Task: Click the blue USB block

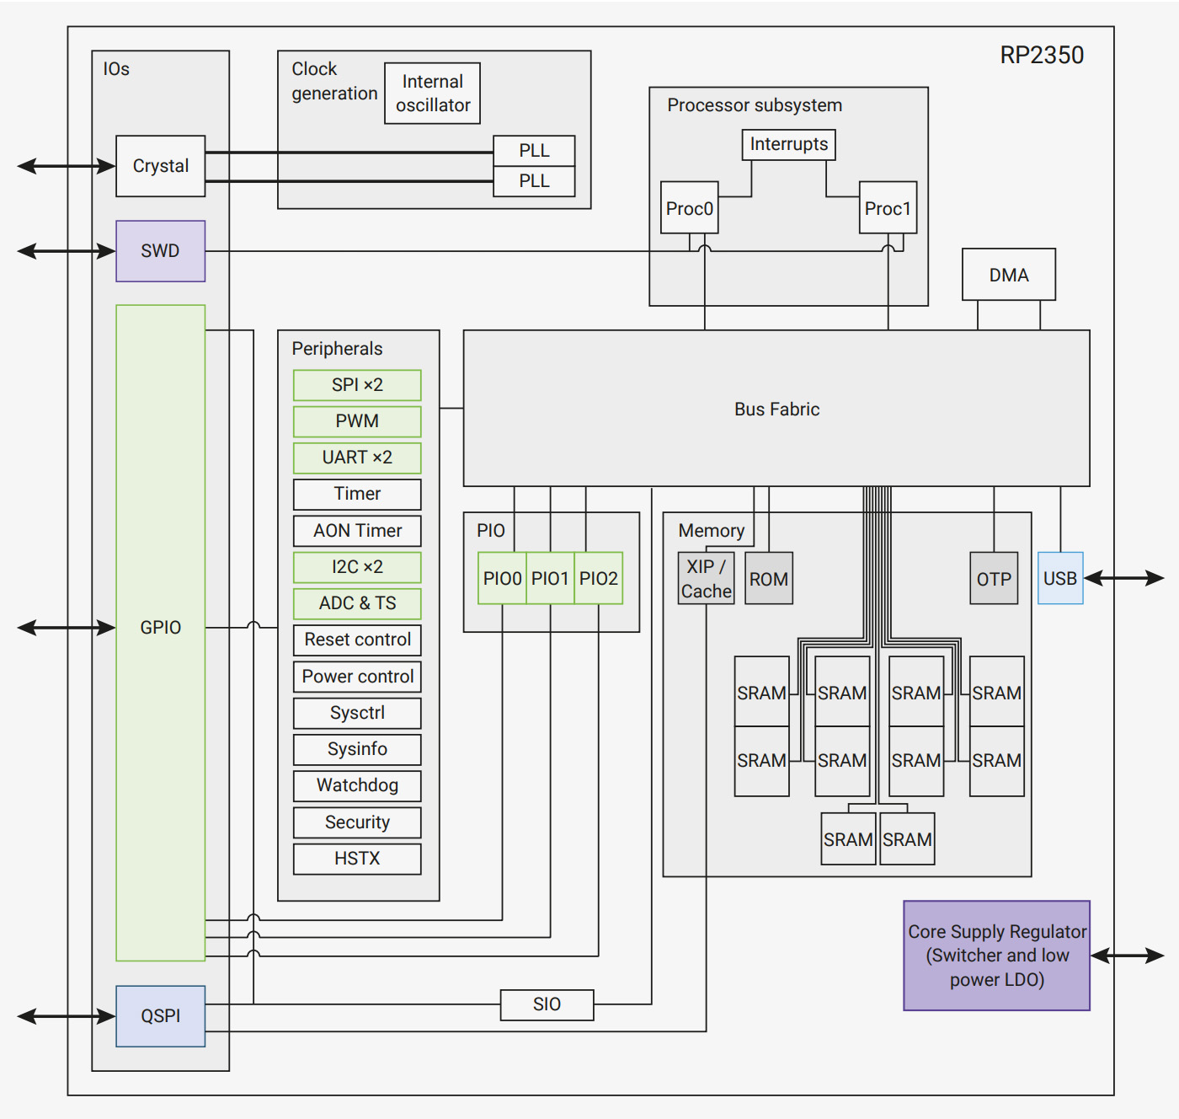Action: [1060, 578]
